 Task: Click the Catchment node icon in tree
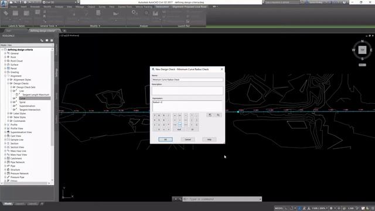coord(8,158)
